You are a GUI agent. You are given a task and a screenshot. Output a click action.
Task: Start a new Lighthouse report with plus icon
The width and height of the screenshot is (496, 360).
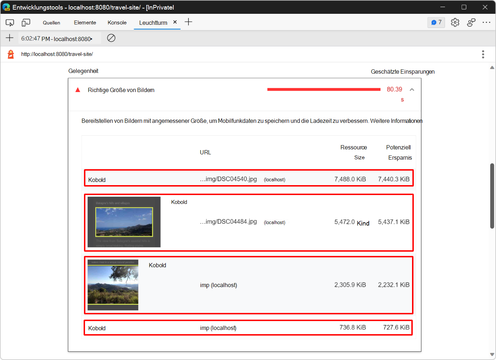point(9,38)
